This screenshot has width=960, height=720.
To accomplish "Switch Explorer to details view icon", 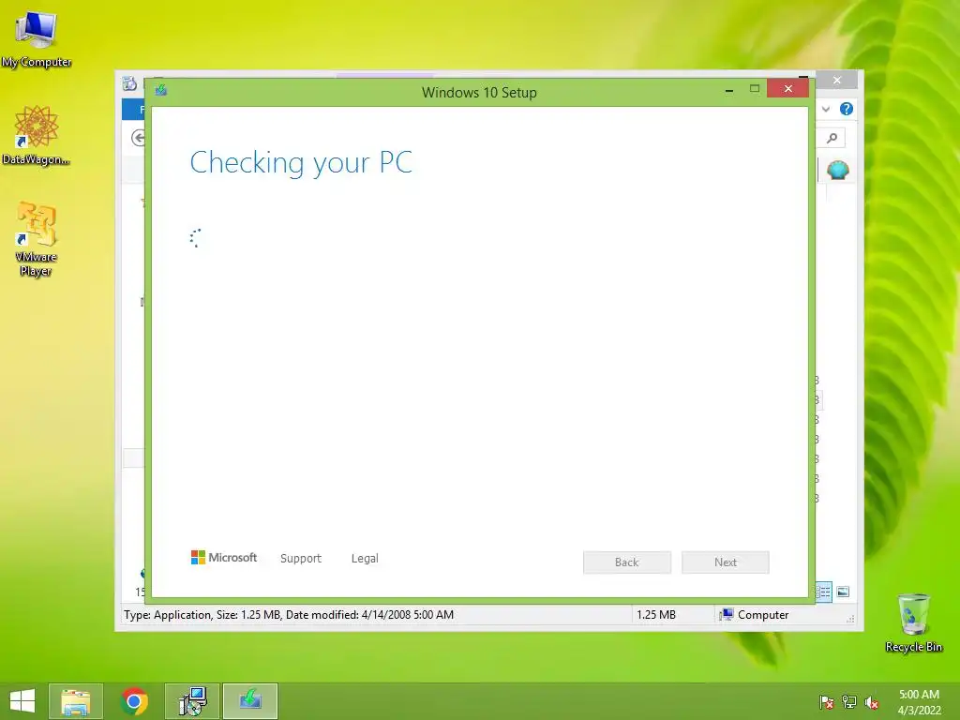I will point(823,592).
